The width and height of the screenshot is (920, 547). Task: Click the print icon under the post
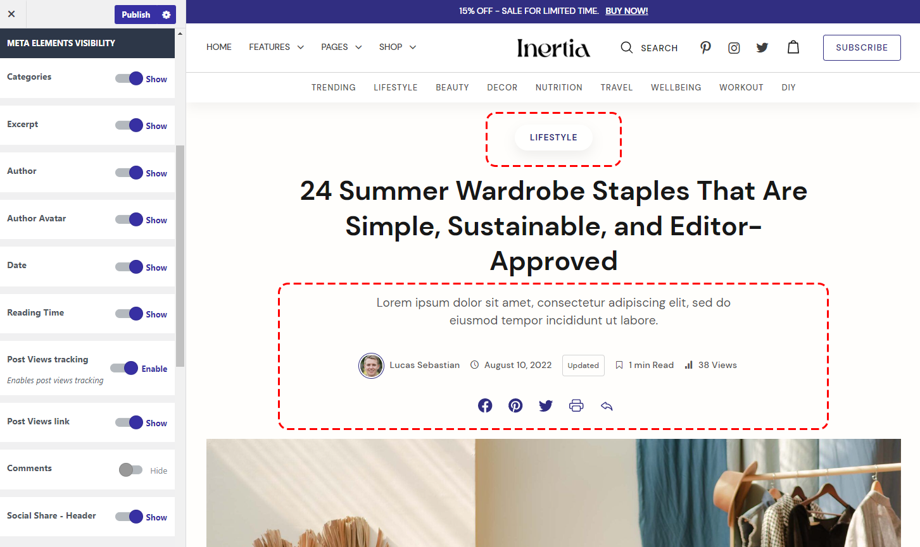pos(576,405)
